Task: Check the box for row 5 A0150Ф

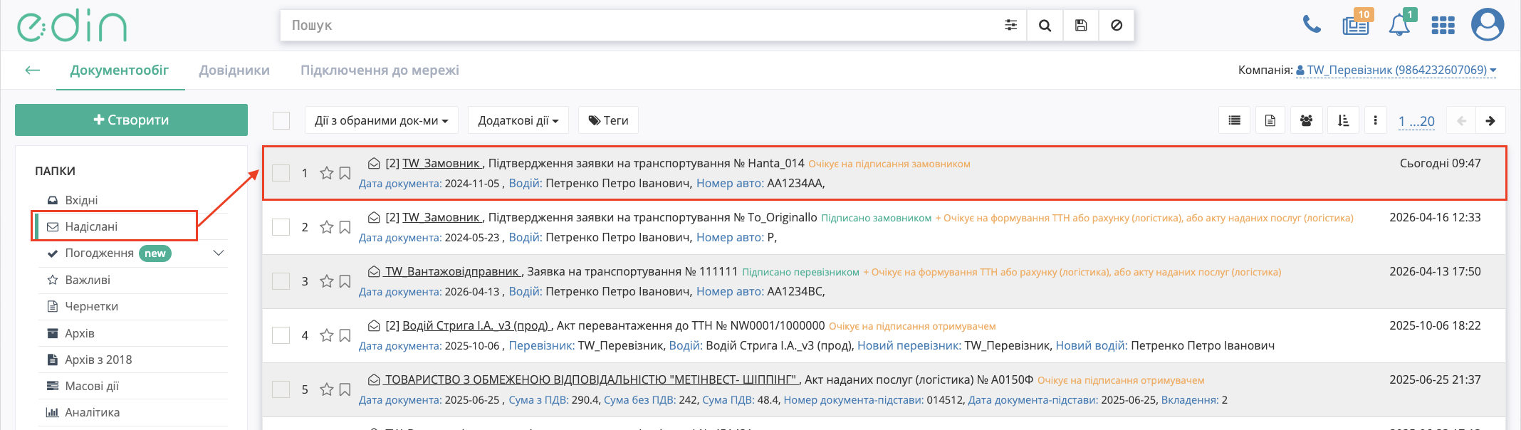Action: point(281,389)
